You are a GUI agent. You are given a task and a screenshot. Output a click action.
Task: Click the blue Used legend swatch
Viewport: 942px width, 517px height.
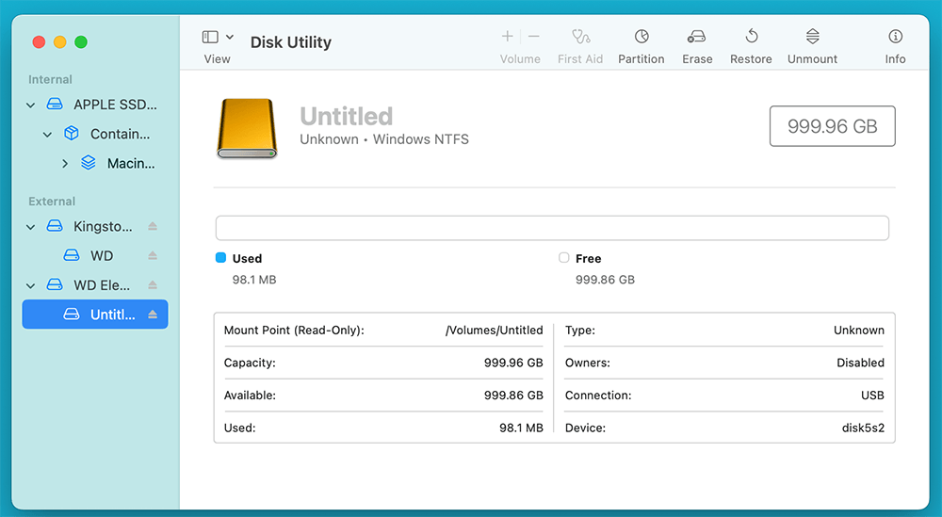[x=220, y=258]
